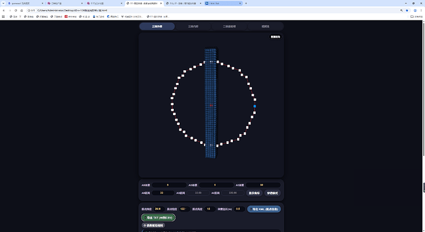Click the field showing 330.00
This screenshot has width=425, height=232.
(x=233, y=193)
